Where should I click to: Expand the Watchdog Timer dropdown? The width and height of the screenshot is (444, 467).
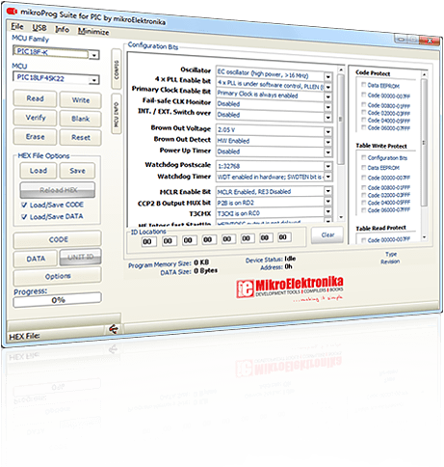327,177
